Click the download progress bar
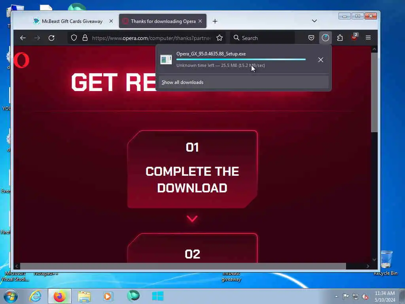The image size is (405, 304). coord(241,59)
